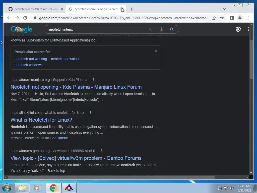
Task: Click forums.gentoo.org URL breadcrumb
Action: (x=53, y=151)
